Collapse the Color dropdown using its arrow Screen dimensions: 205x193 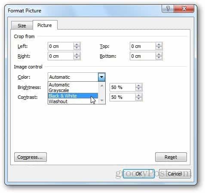102,77
